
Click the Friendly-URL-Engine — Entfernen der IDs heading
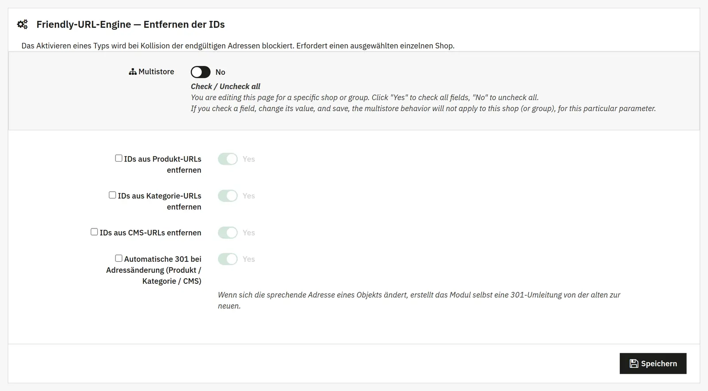pyautogui.click(x=131, y=24)
